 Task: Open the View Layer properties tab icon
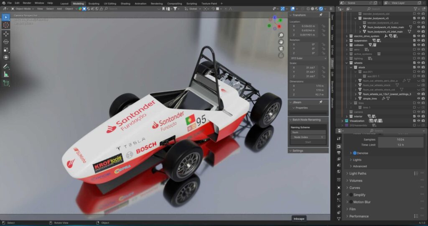[x=339, y=159]
